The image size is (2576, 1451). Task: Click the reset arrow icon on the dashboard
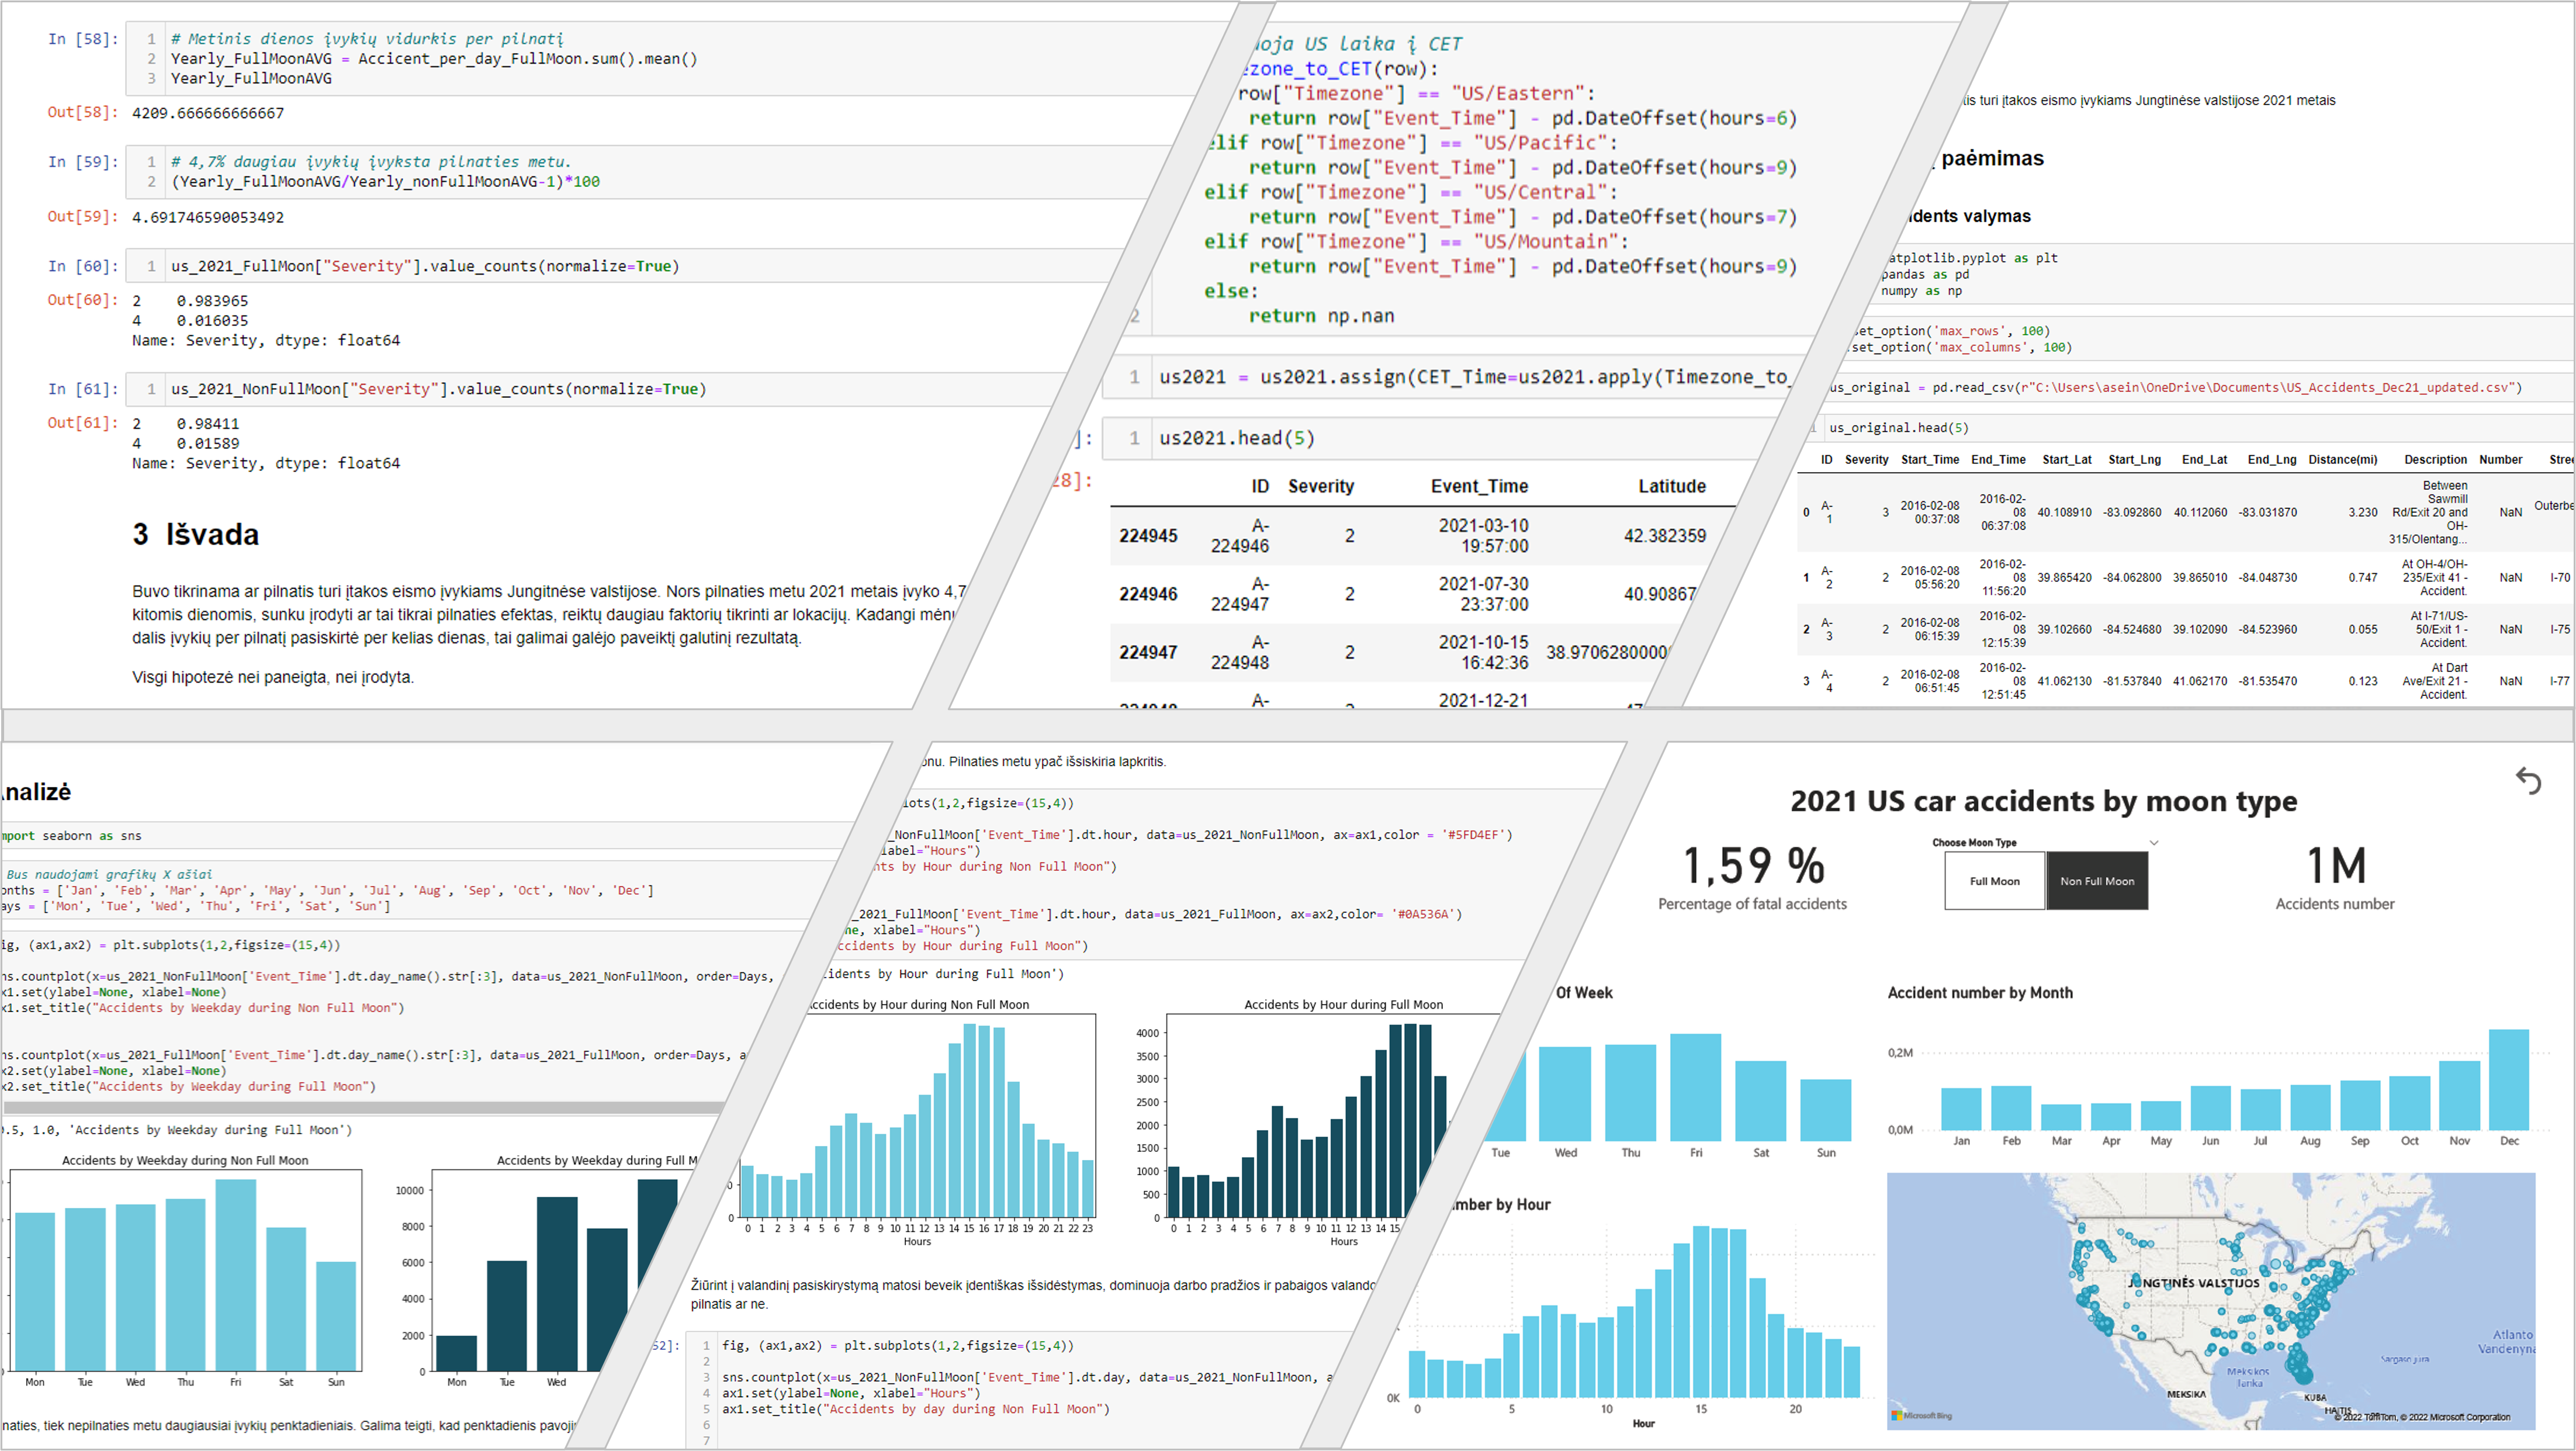pos(2528,780)
